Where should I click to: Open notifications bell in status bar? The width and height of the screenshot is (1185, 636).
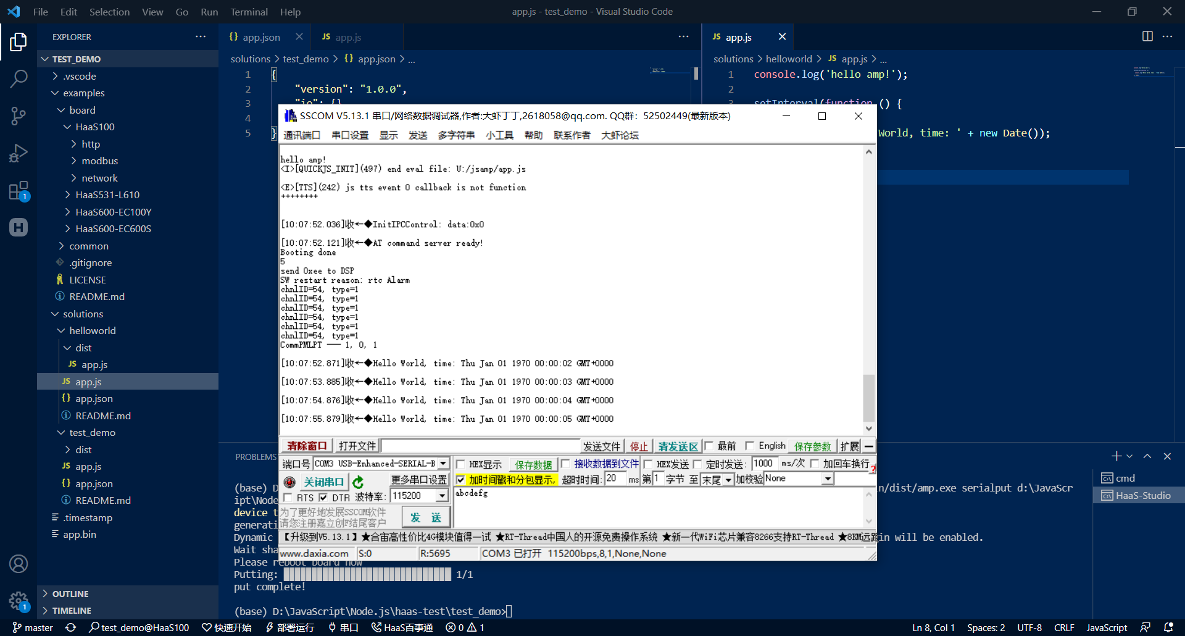[x=1168, y=627]
